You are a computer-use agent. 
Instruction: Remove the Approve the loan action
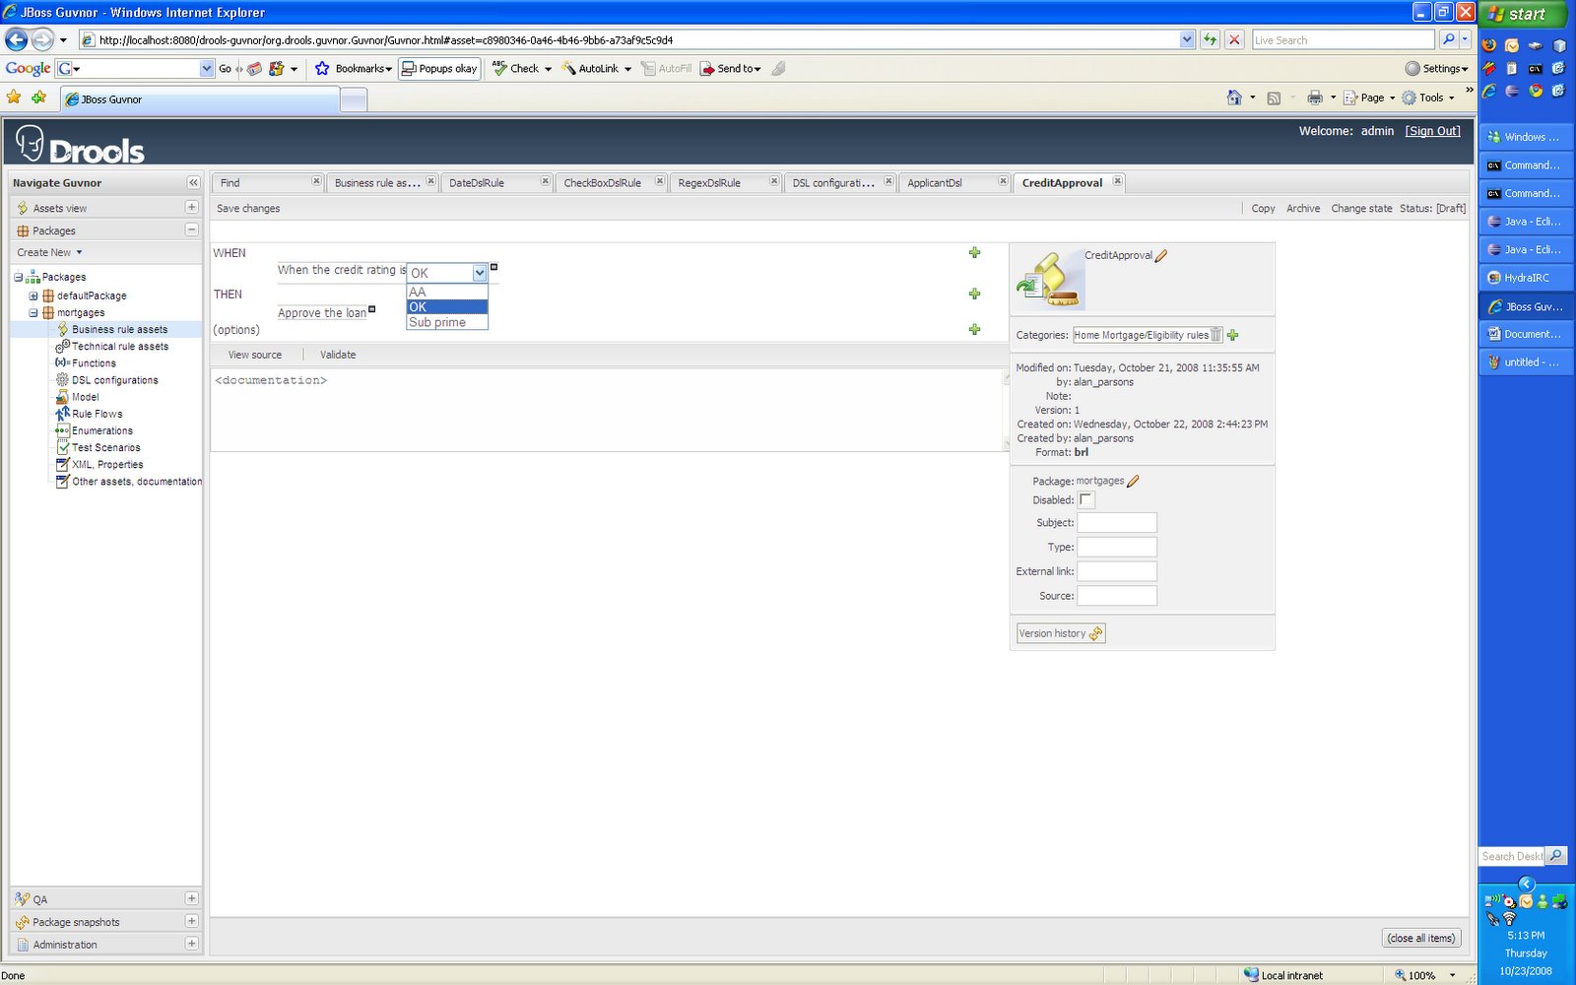(x=371, y=309)
